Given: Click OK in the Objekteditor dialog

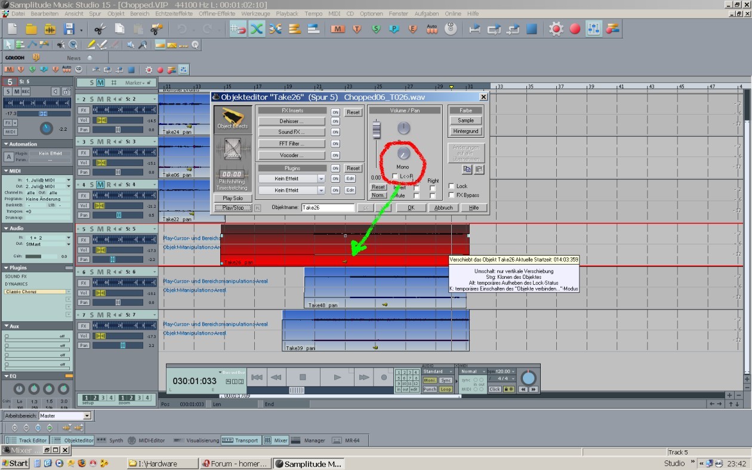Looking at the screenshot, I should [x=411, y=208].
